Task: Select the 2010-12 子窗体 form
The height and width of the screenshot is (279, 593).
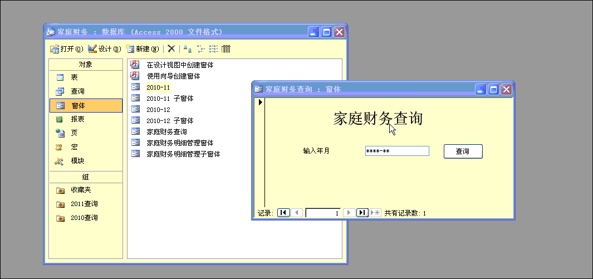Action: pyautogui.click(x=170, y=121)
